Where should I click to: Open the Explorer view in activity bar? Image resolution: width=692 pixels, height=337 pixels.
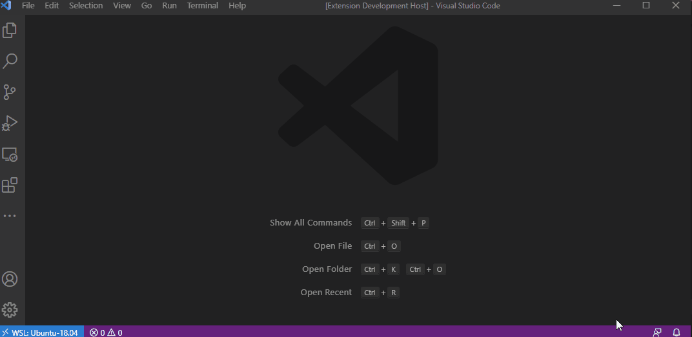click(x=10, y=30)
